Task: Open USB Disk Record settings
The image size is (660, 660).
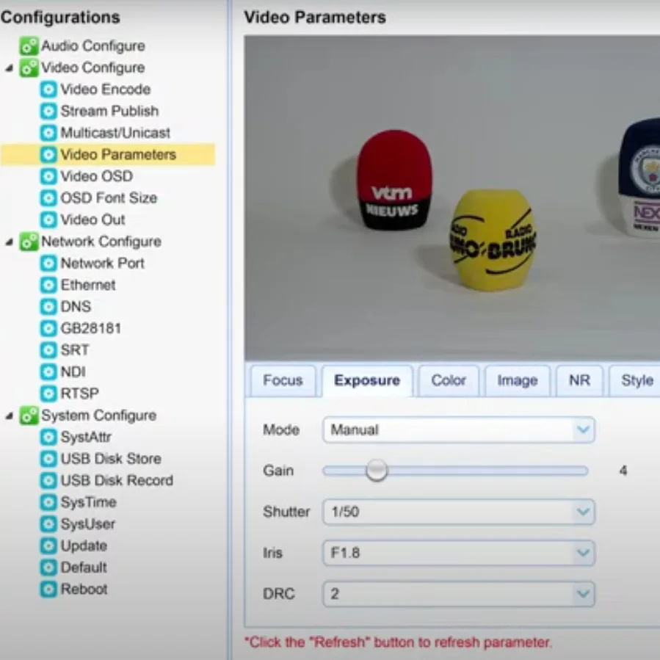Action: 117,480
